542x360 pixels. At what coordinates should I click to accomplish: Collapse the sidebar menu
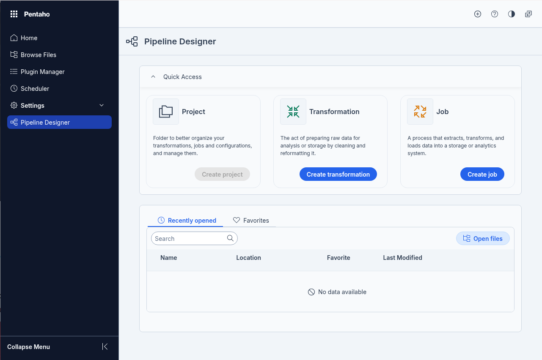click(105, 346)
